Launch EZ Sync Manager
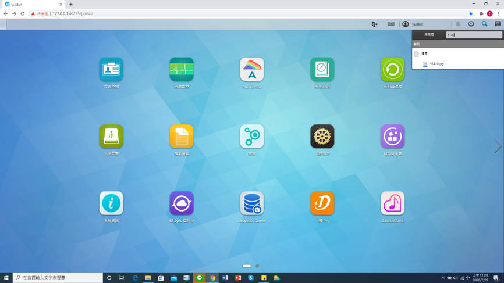The image size is (504, 283). tap(182, 203)
